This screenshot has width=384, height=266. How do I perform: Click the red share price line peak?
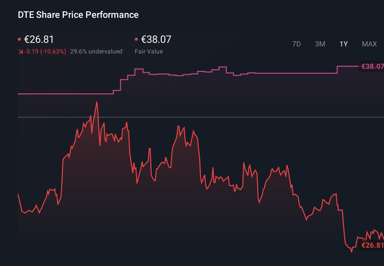97,101
